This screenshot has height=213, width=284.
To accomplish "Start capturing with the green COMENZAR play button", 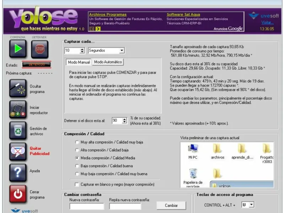I will pos(18,49).
